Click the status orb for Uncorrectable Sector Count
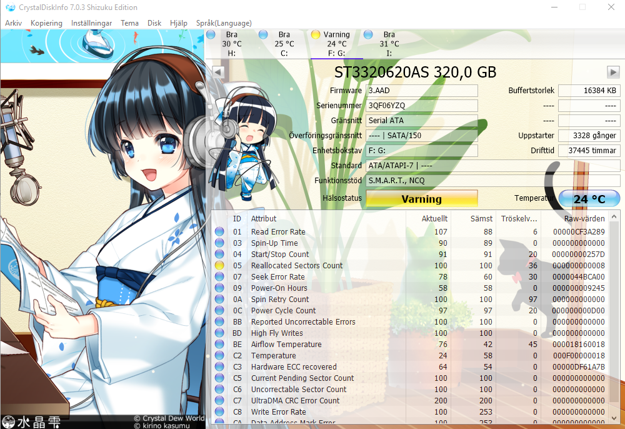This screenshot has height=429, width=625. pyautogui.click(x=219, y=389)
